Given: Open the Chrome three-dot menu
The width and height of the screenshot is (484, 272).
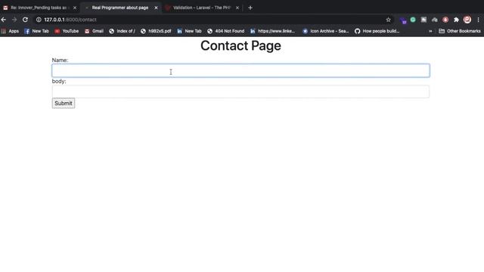Looking at the screenshot, I should coord(478,20).
